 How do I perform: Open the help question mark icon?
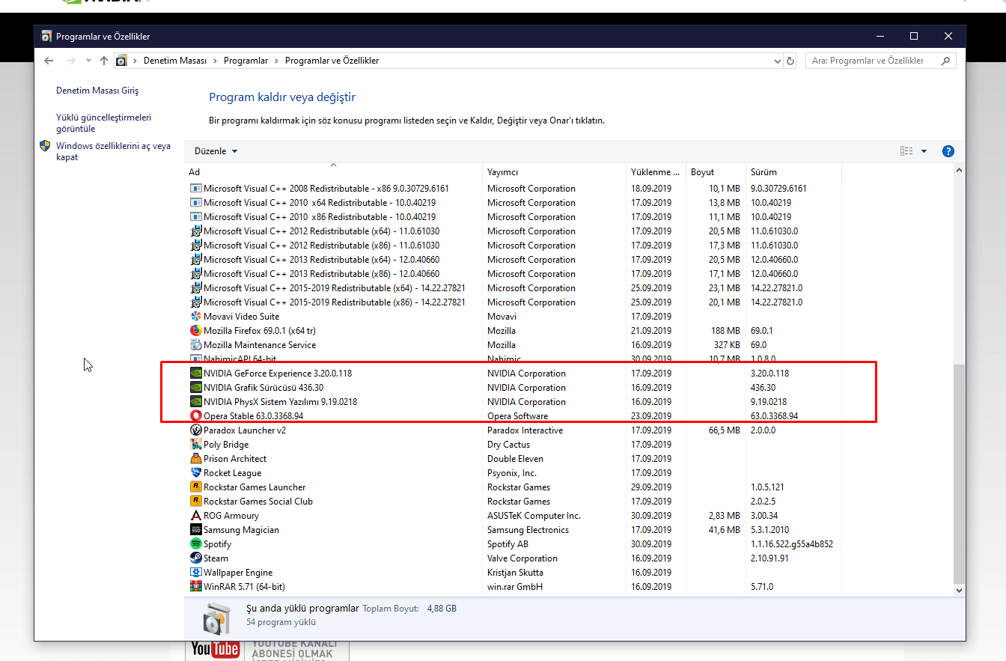coord(948,151)
